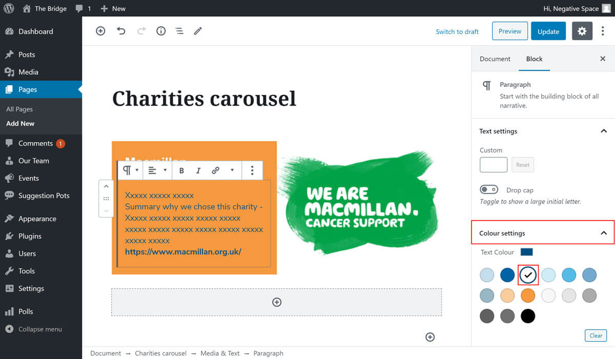The height and width of the screenshot is (359, 615).
Task: Open block more options menu
Action: coord(252,171)
